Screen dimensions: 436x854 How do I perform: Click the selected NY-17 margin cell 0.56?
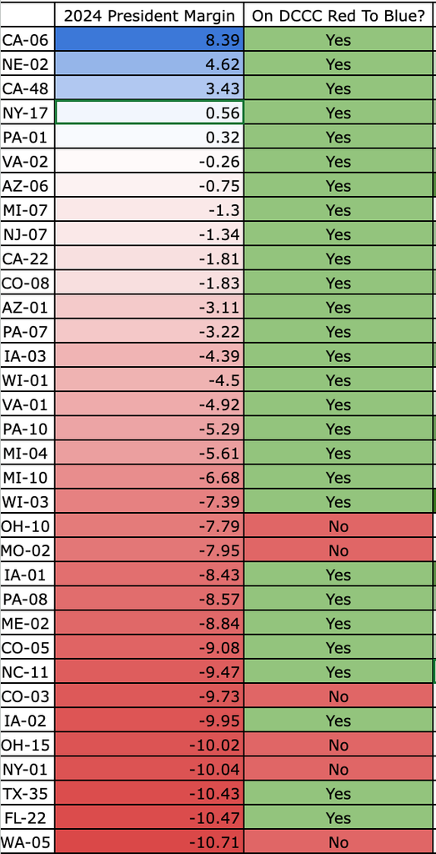coord(149,113)
